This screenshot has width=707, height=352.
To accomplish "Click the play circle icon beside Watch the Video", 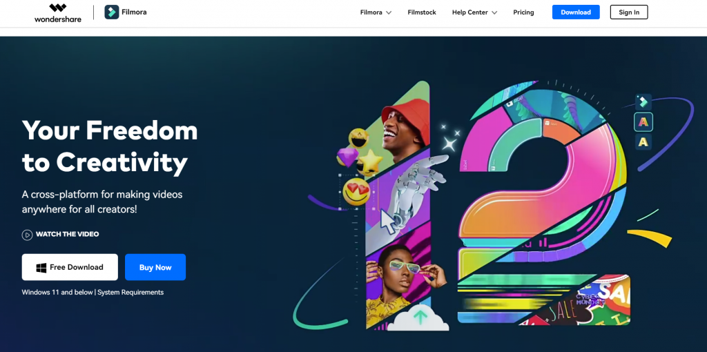I will 27,235.
